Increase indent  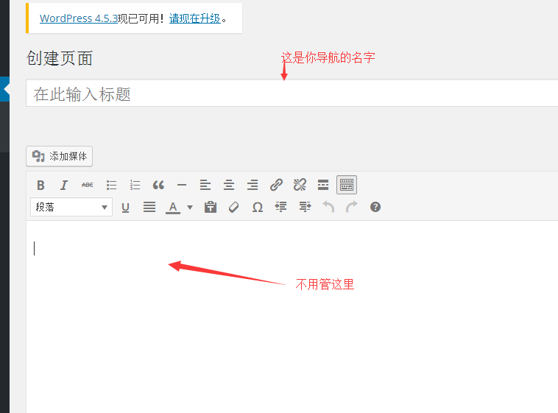305,207
